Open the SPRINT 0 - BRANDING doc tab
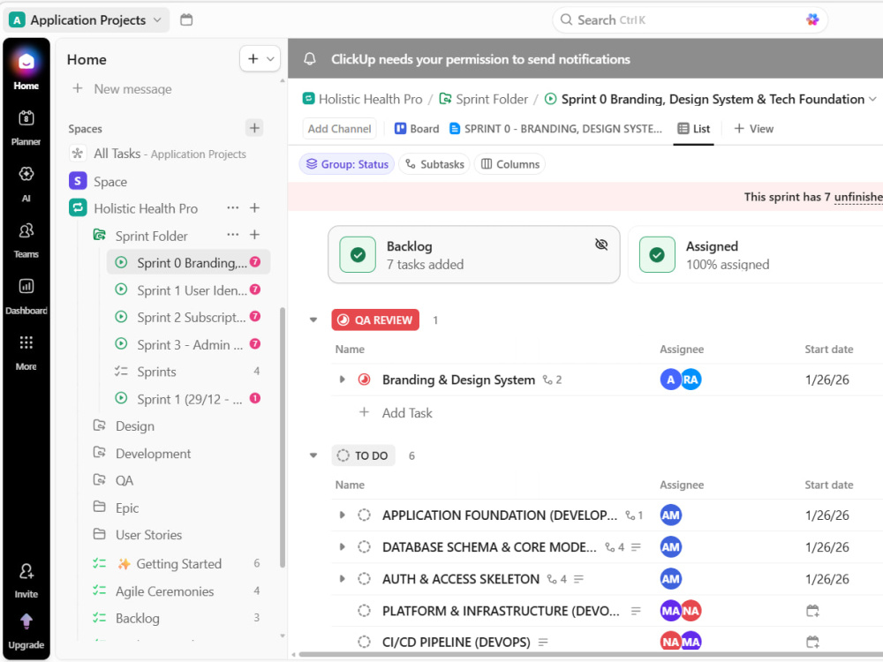883x662 pixels. click(555, 129)
